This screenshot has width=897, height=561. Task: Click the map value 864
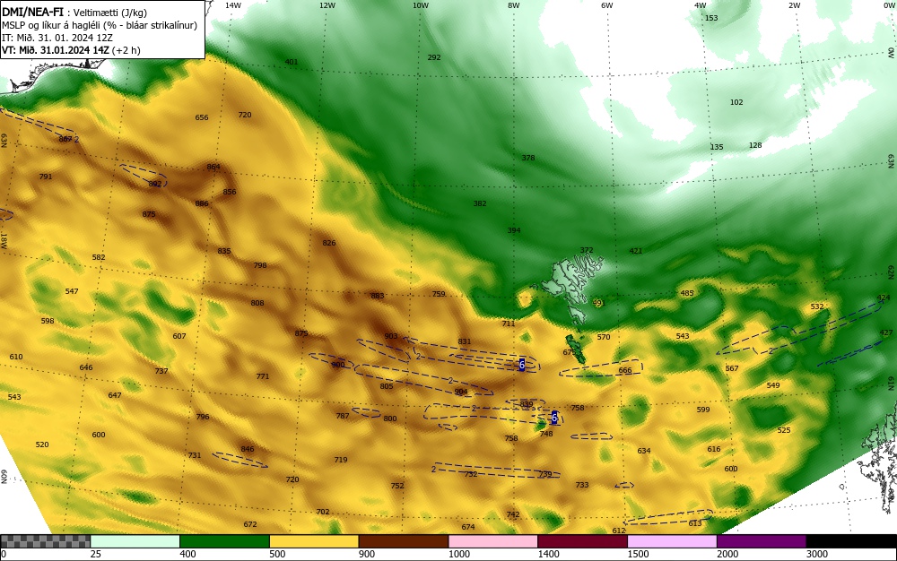pos(213,167)
